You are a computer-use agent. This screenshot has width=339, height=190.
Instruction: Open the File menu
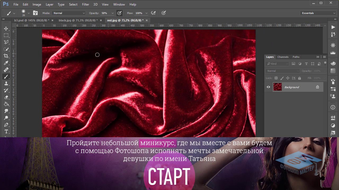pos(16,4)
